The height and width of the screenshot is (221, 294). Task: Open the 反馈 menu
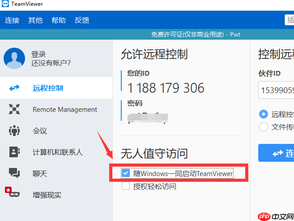(x=82, y=20)
